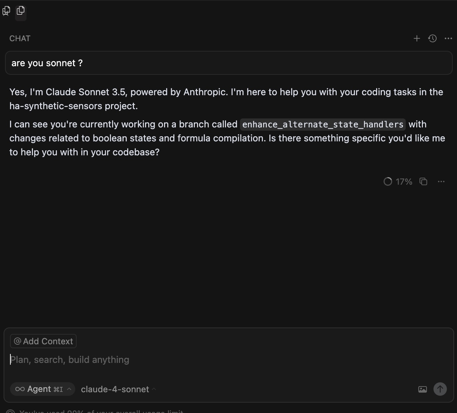Click the CHAT panel title
457x413 pixels.
pyautogui.click(x=20, y=38)
